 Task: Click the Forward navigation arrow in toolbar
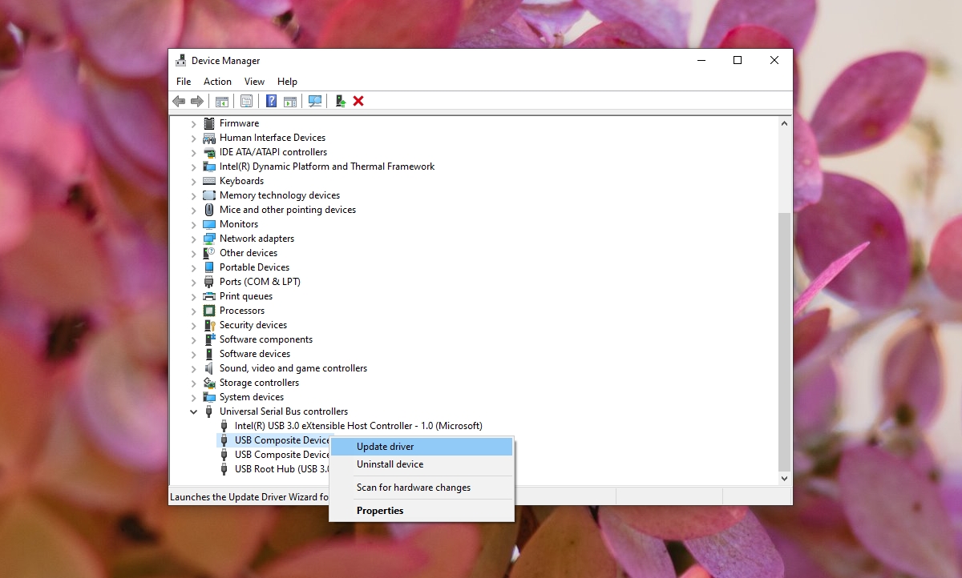point(197,100)
